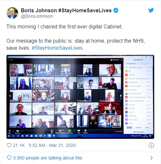The height and width of the screenshot is (164, 161).
Task: Enter full screen via Zoom corner icon
Action: [x=122, y=60]
